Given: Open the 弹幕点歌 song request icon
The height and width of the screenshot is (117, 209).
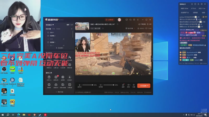Looking at the screenshot, I should 69,65.
